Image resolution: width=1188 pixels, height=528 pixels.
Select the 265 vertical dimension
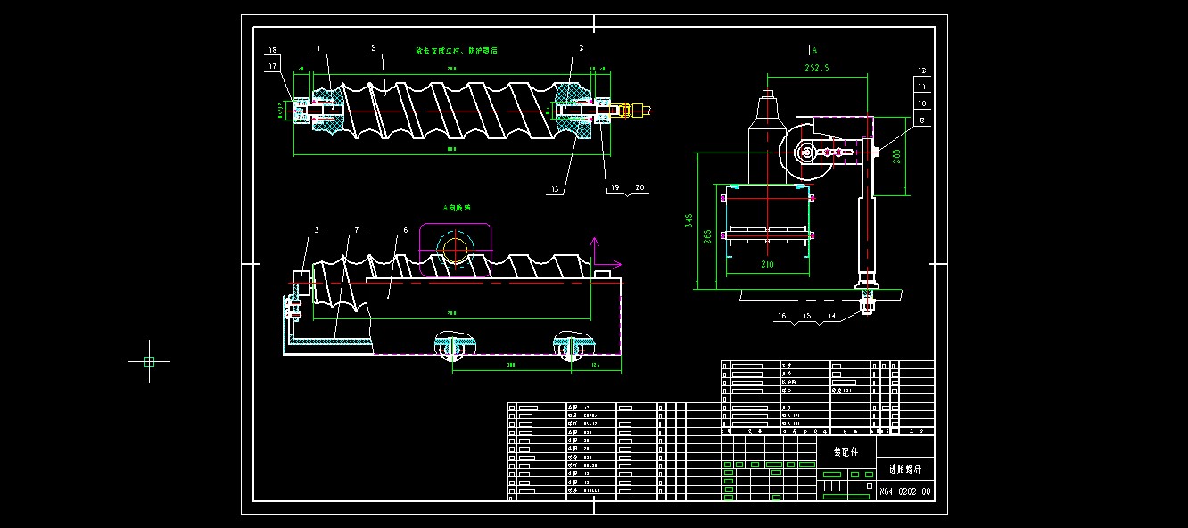click(x=707, y=238)
